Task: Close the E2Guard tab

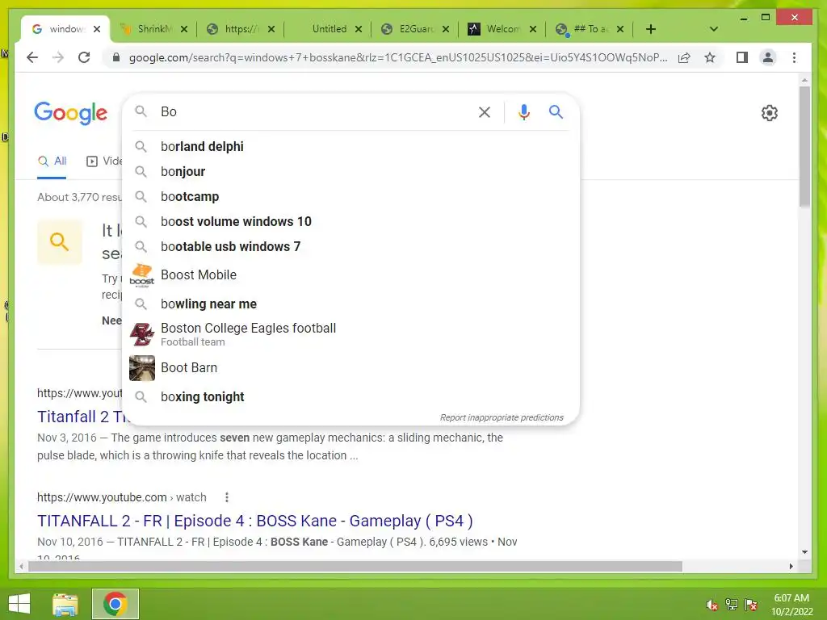Action: (x=446, y=29)
